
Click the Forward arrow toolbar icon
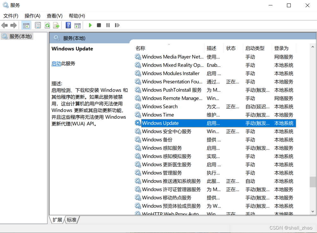(14, 26)
